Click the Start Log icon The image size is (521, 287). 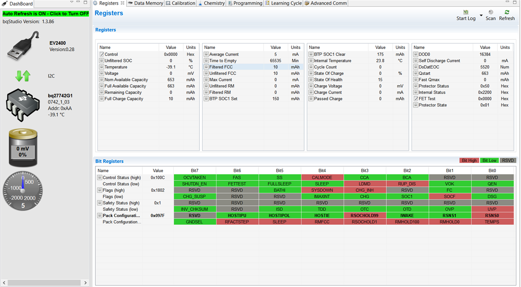point(466,13)
